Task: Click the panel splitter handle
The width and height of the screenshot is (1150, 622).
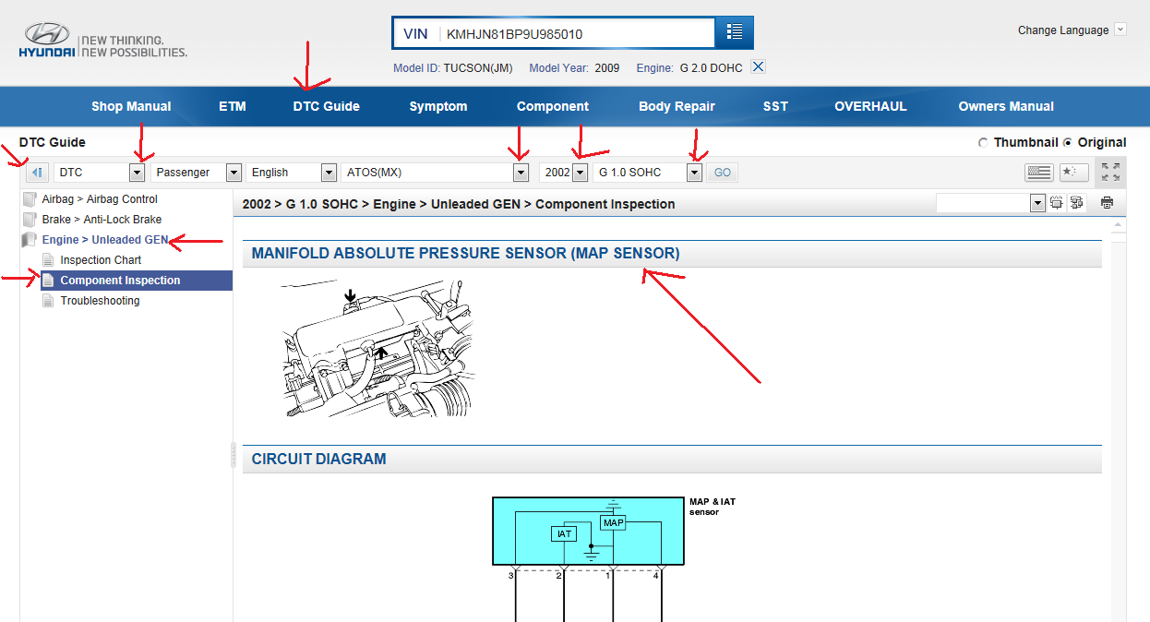Action: click(x=234, y=454)
